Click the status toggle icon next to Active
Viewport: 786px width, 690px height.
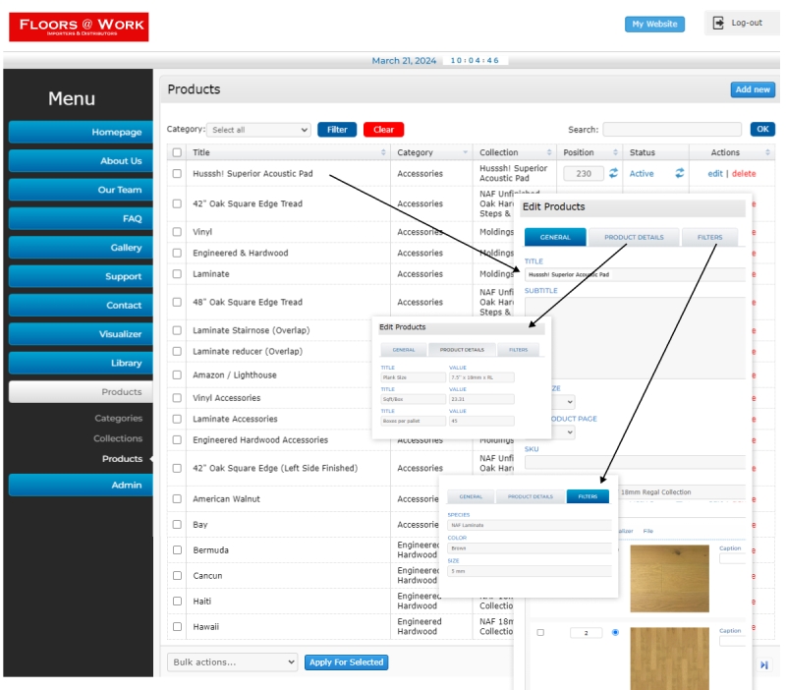(679, 173)
